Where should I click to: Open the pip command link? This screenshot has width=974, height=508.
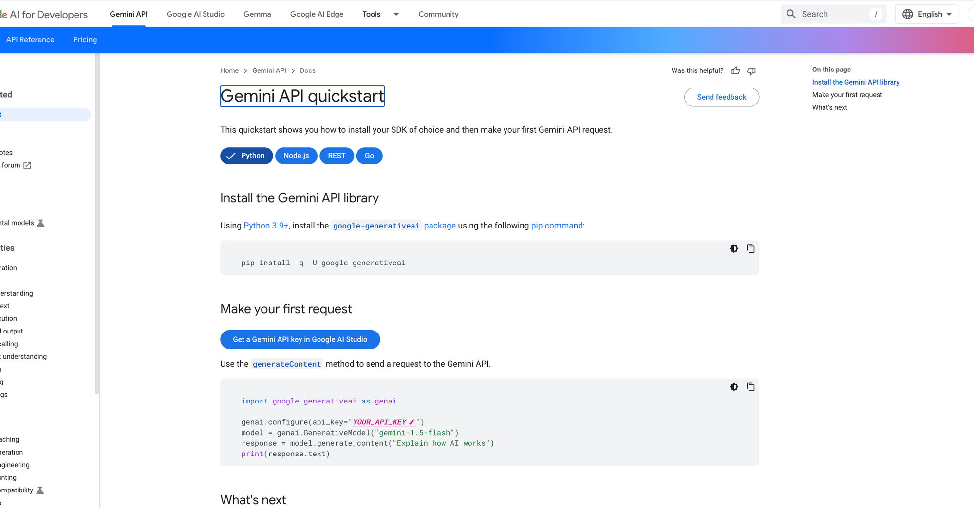click(557, 226)
